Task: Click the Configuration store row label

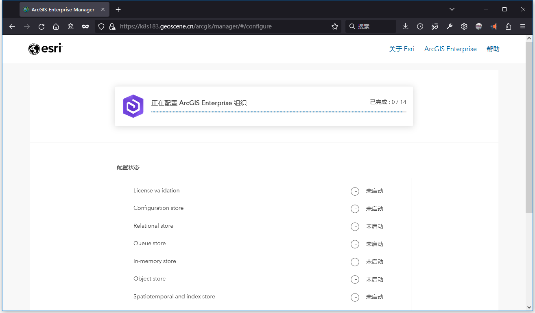Action: (x=158, y=208)
